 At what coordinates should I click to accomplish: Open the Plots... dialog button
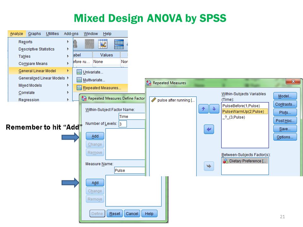pos(285,112)
